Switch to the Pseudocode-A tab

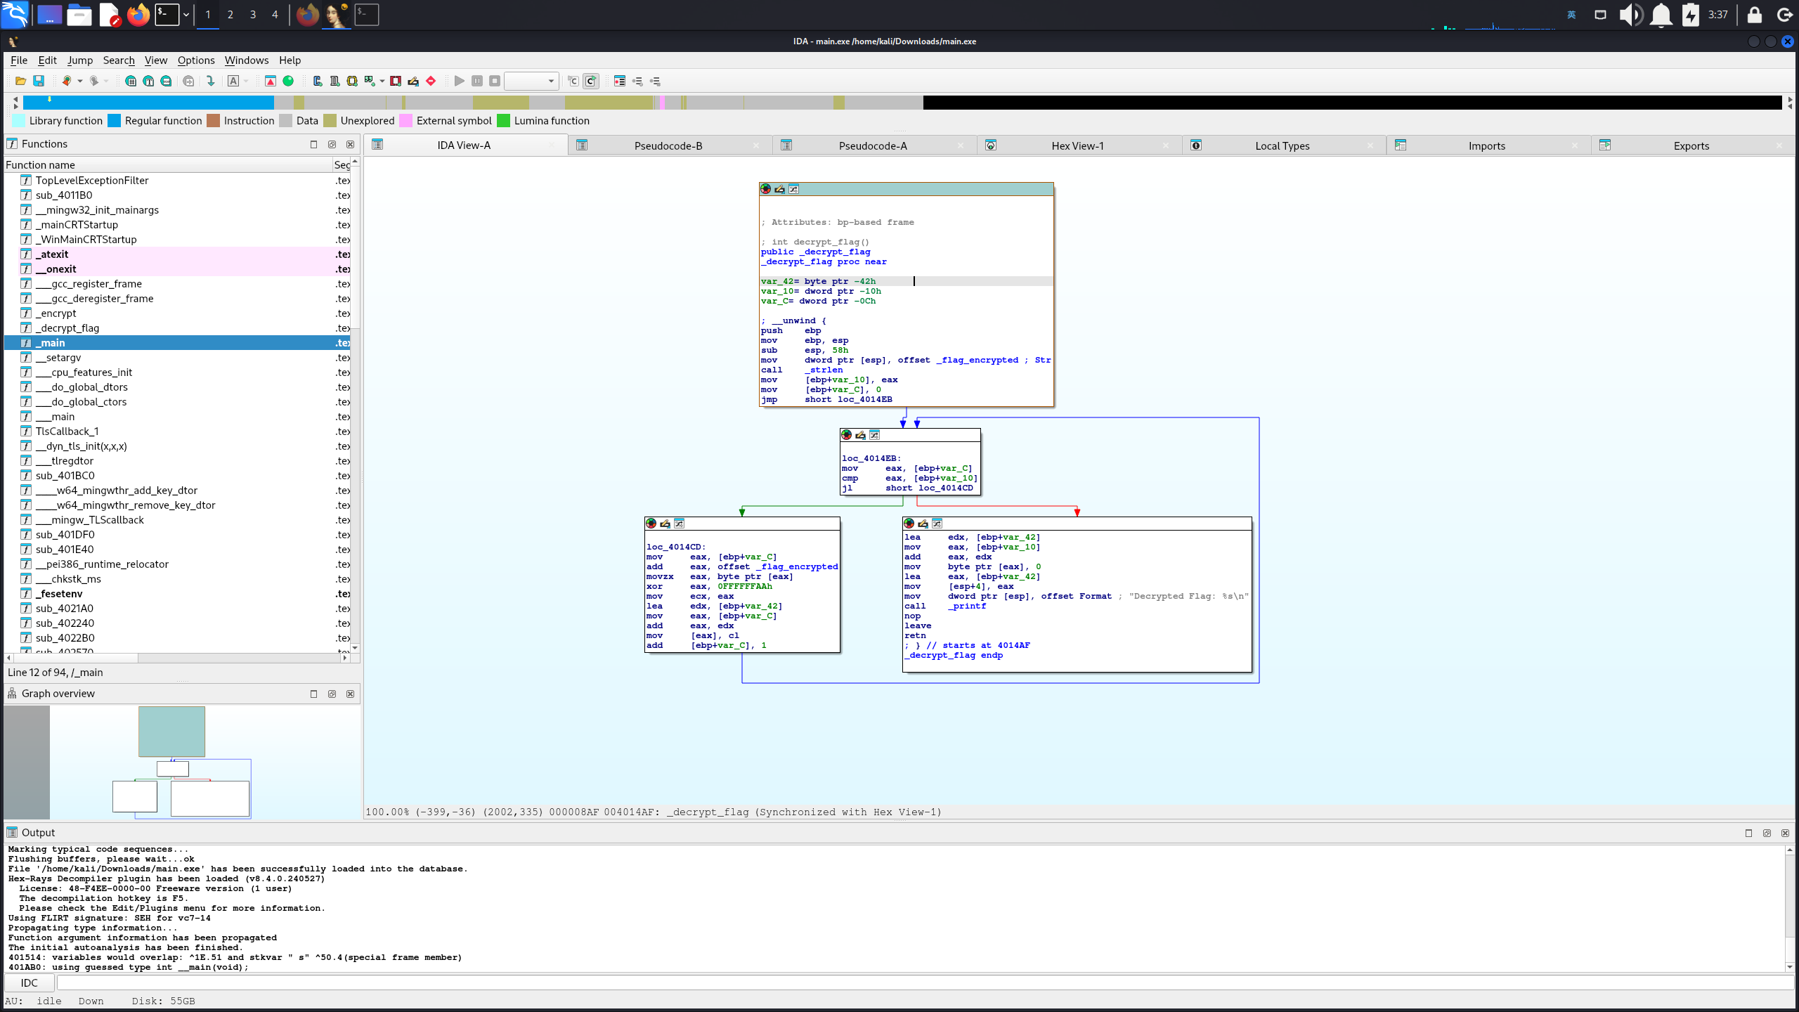(x=872, y=145)
